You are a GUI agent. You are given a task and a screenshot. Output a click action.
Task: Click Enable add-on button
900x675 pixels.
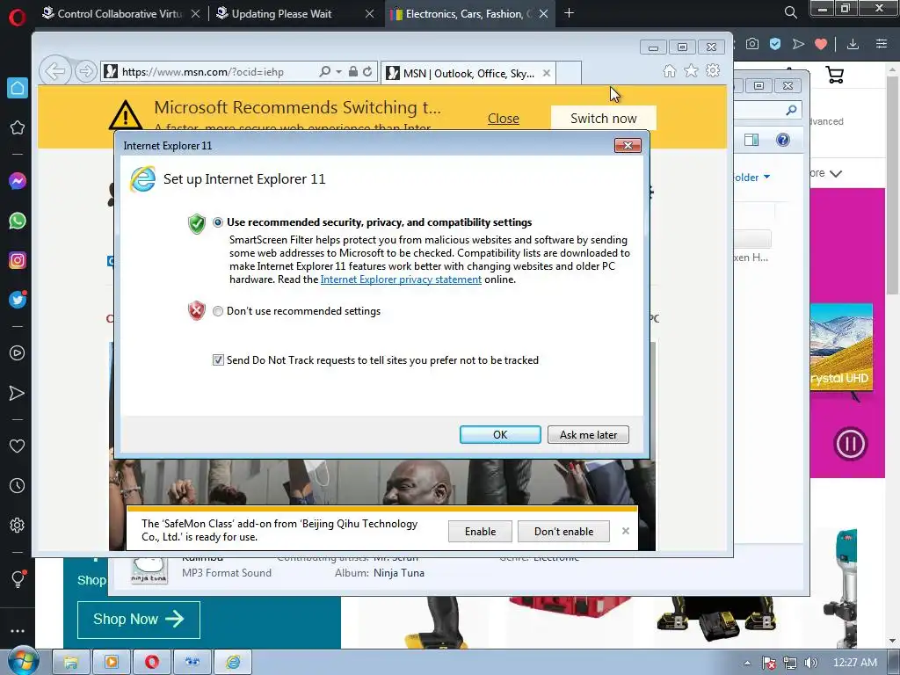click(480, 532)
